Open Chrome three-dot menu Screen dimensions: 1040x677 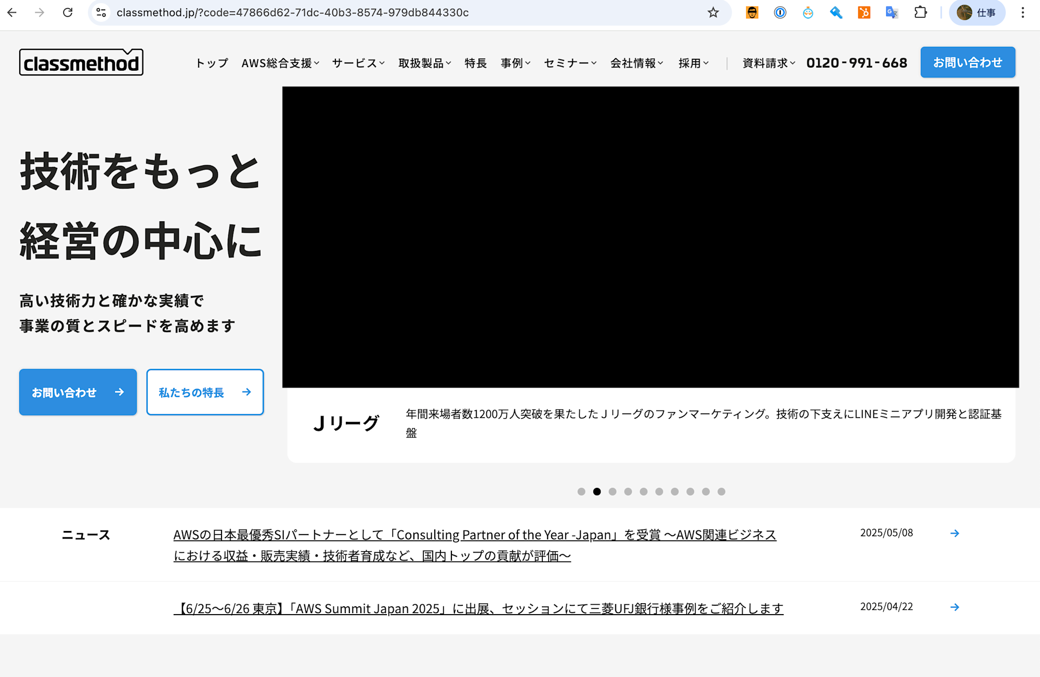click(x=1022, y=12)
